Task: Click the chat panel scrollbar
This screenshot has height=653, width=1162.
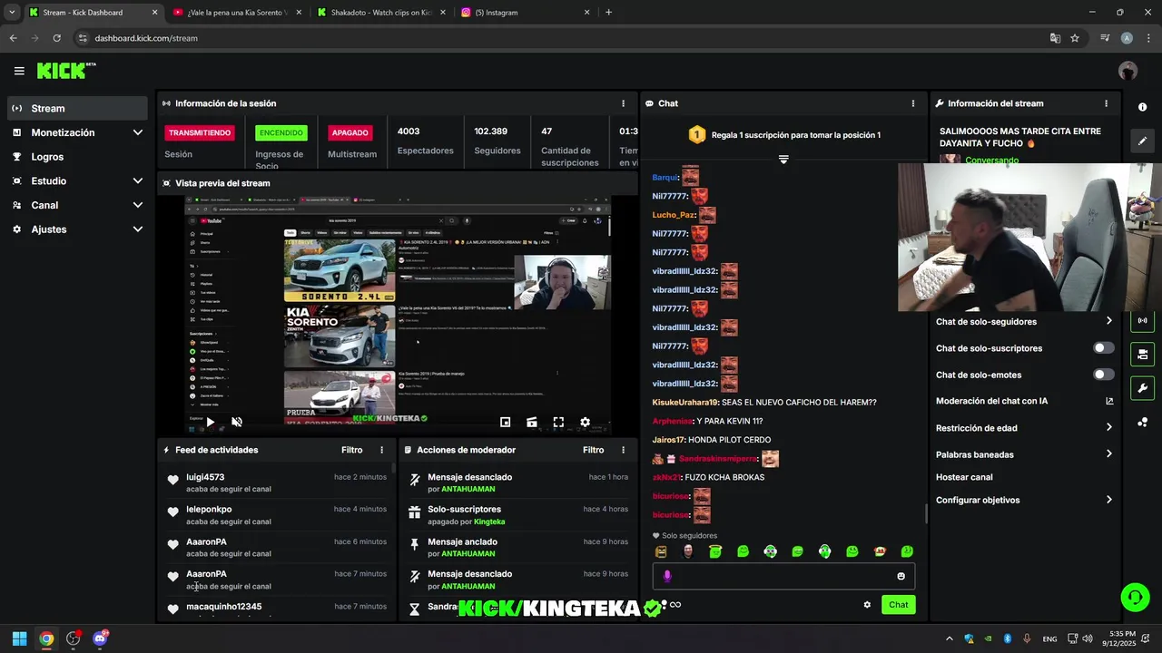Action: point(926,514)
